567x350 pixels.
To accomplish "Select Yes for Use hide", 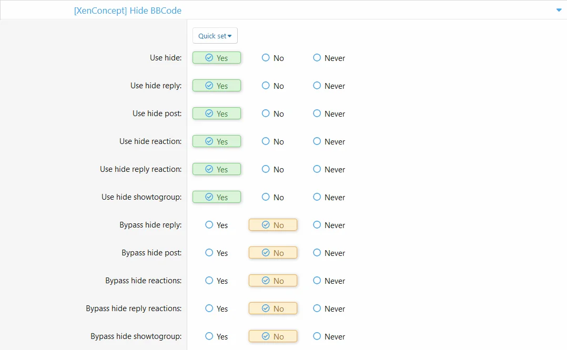I will (216, 58).
